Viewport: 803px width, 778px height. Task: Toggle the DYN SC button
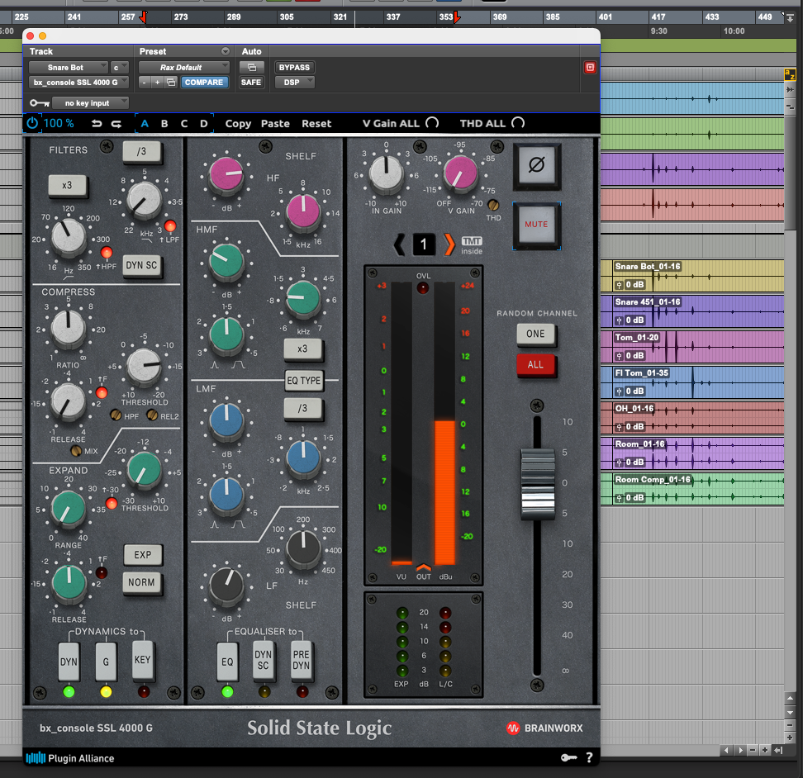pyautogui.click(x=142, y=265)
